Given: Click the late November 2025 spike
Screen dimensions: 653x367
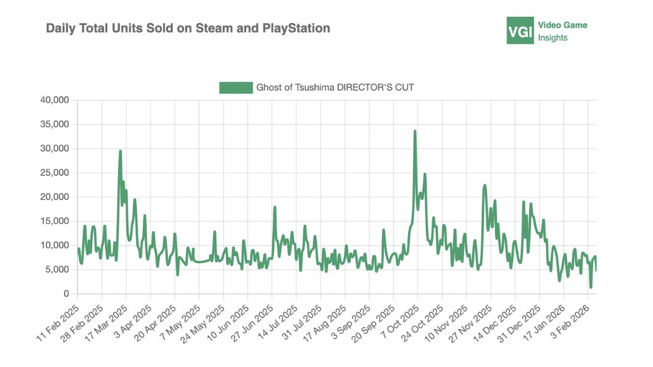Looking at the screenshot, I should [485, 185].
